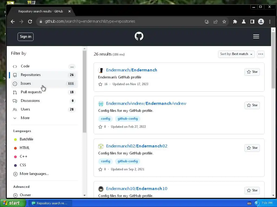Toggle the browser side panel icon

pyautogui.click(x=252, y=22)
